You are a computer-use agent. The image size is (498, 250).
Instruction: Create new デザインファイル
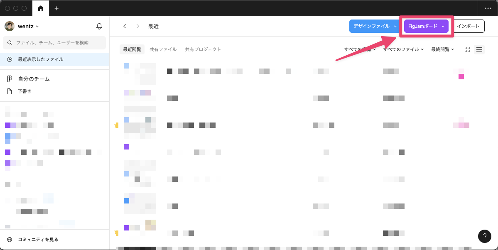371,26
